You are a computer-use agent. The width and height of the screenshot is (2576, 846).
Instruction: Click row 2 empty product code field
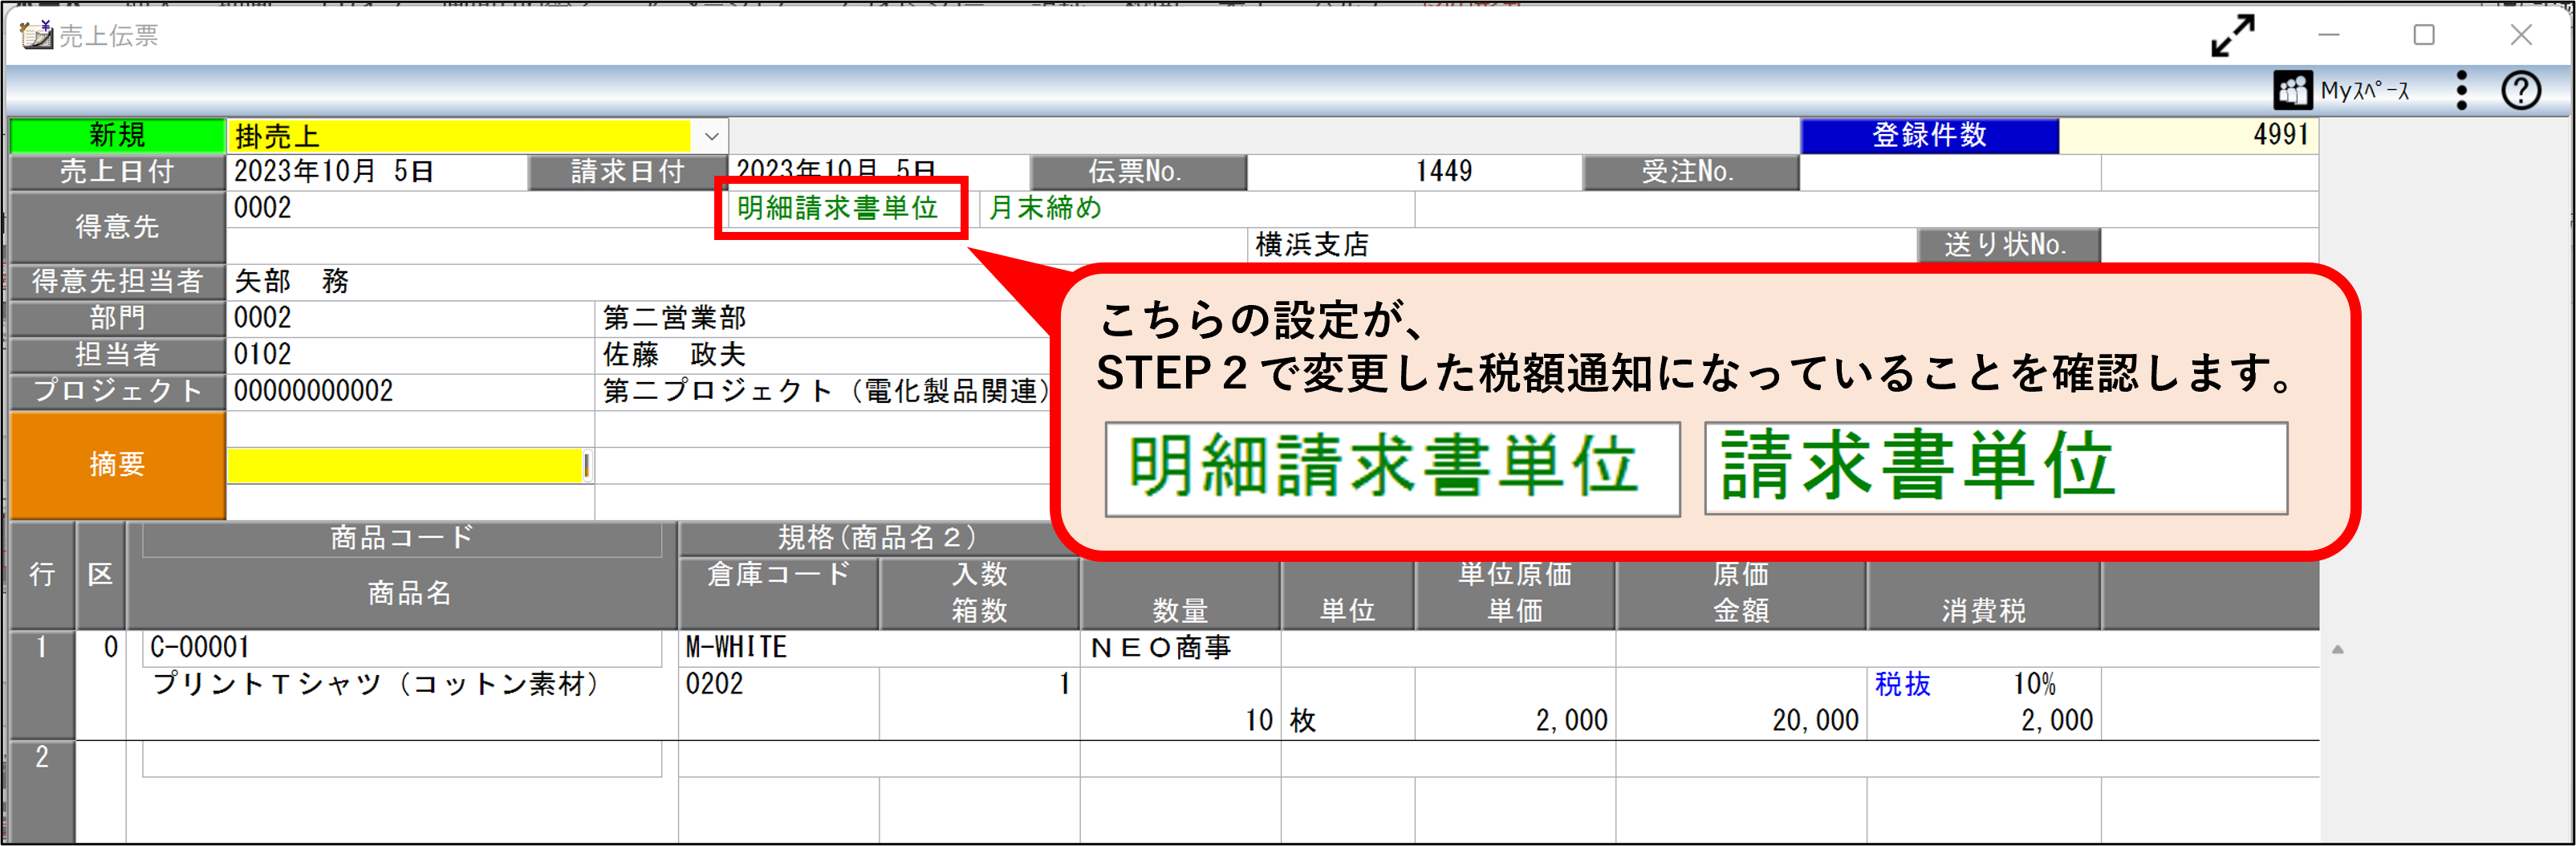(402, 759)
